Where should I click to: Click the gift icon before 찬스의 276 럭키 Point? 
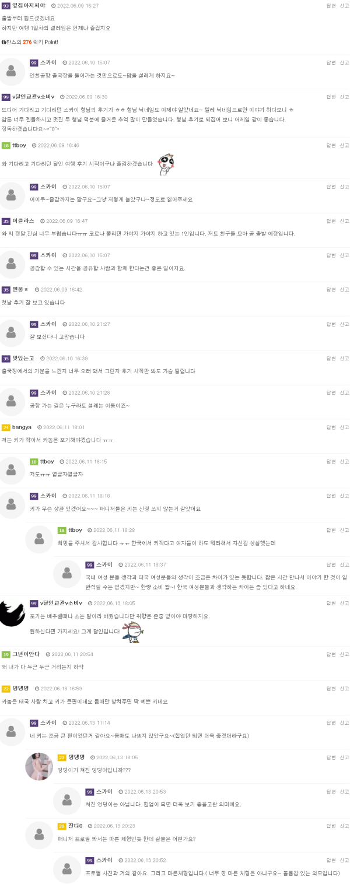tap(3, 42)
